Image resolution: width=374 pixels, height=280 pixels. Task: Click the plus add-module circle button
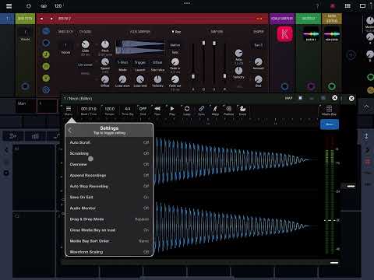(351, 55)
